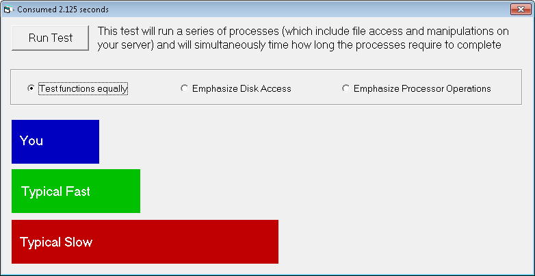Click the "Typical Slow" label text
Image resolution: width=535 pixels, height=276 pixels.
tap(56, 242)
